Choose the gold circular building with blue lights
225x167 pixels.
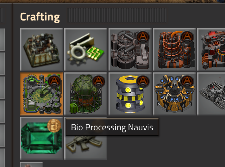coord(174,94)
